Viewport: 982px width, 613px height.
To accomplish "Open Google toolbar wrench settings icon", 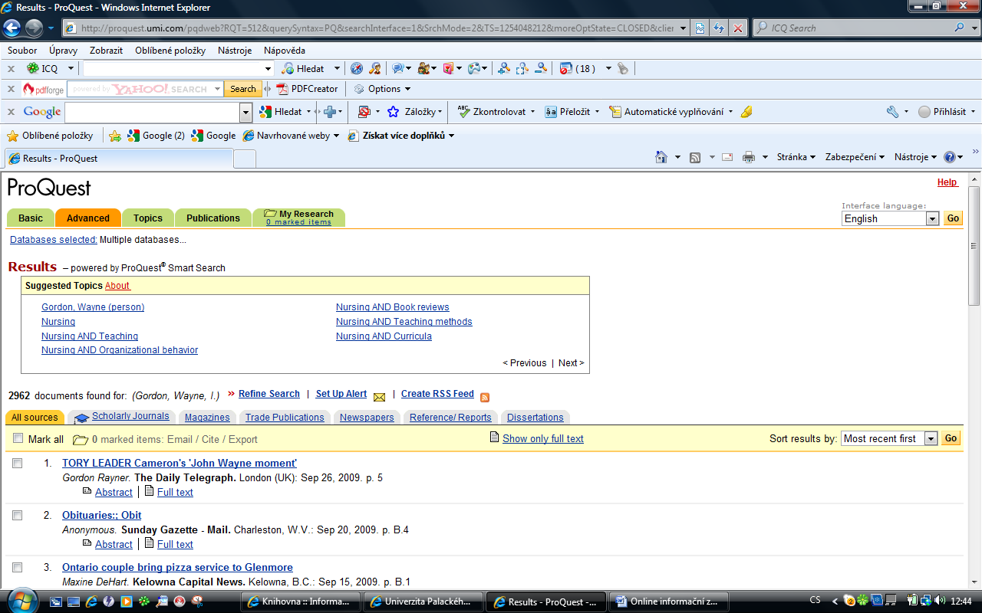I will point(892,112).
